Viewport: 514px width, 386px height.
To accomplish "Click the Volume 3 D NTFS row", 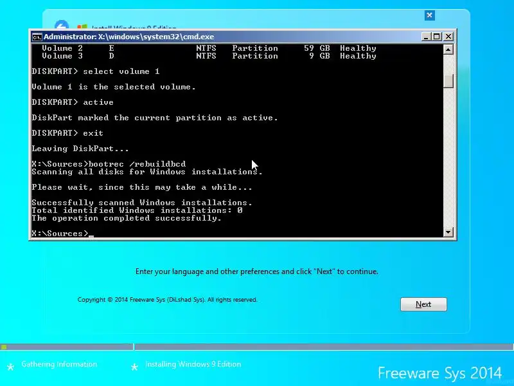I will 209,56.
